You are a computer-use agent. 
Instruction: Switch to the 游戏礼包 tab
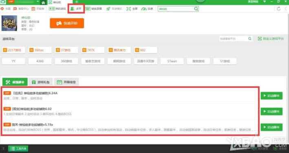(x=40, y=82)
